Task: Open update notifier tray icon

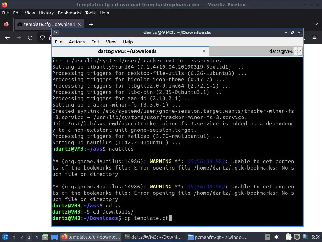Action: pos(305,237)
